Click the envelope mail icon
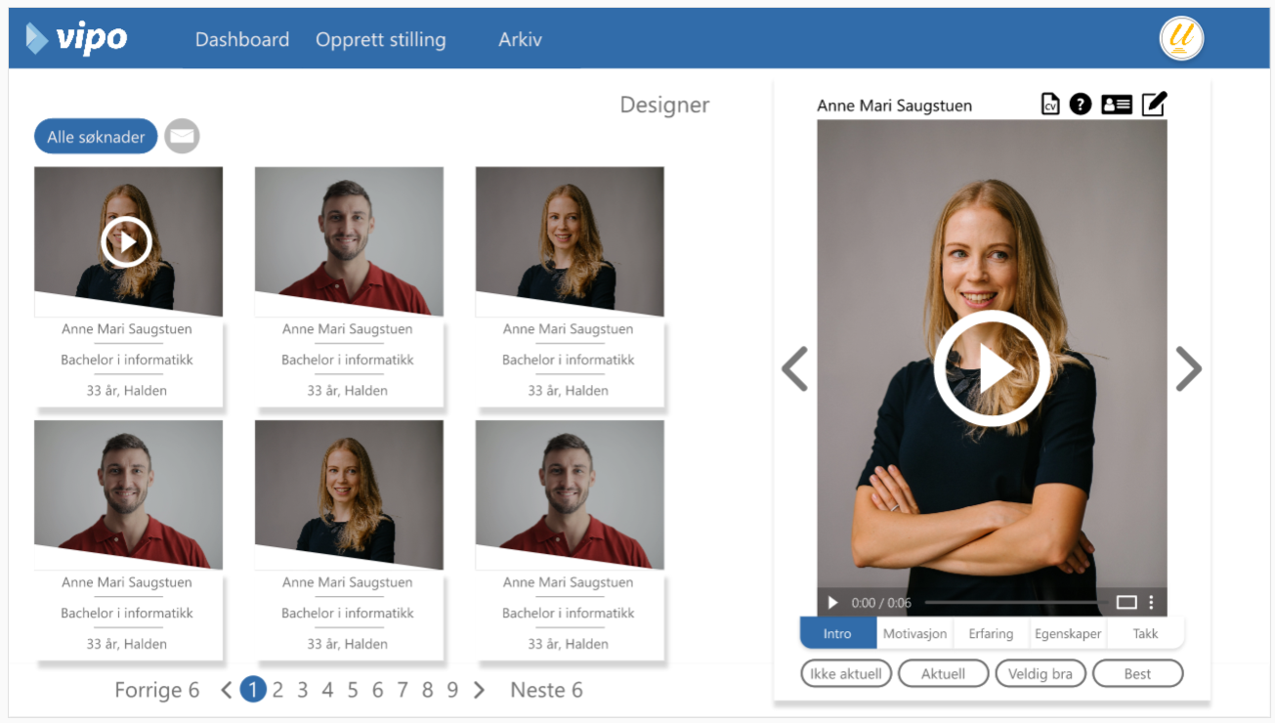The height and width of the screenshot is (723, 1275). click(182, 137)
